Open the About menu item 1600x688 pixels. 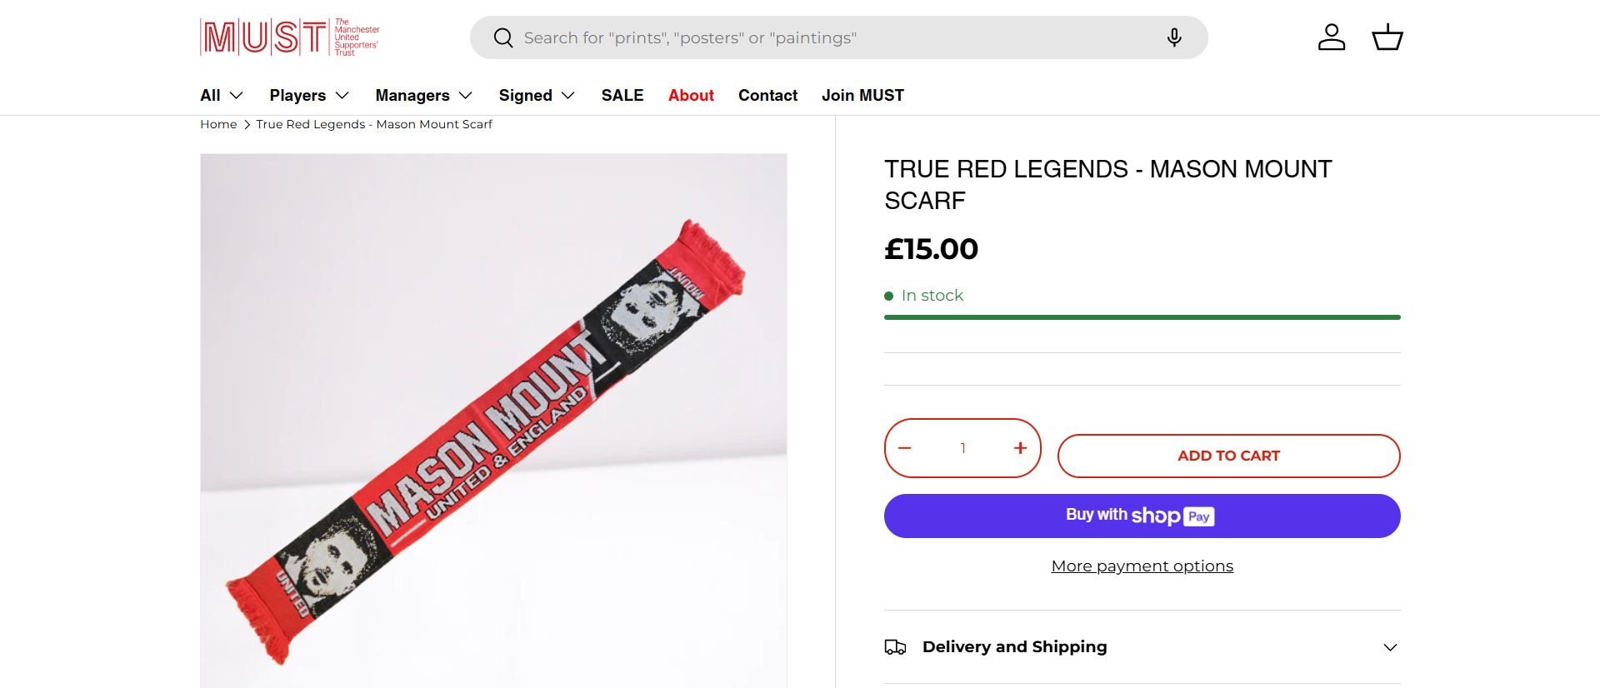coord(691,96)
